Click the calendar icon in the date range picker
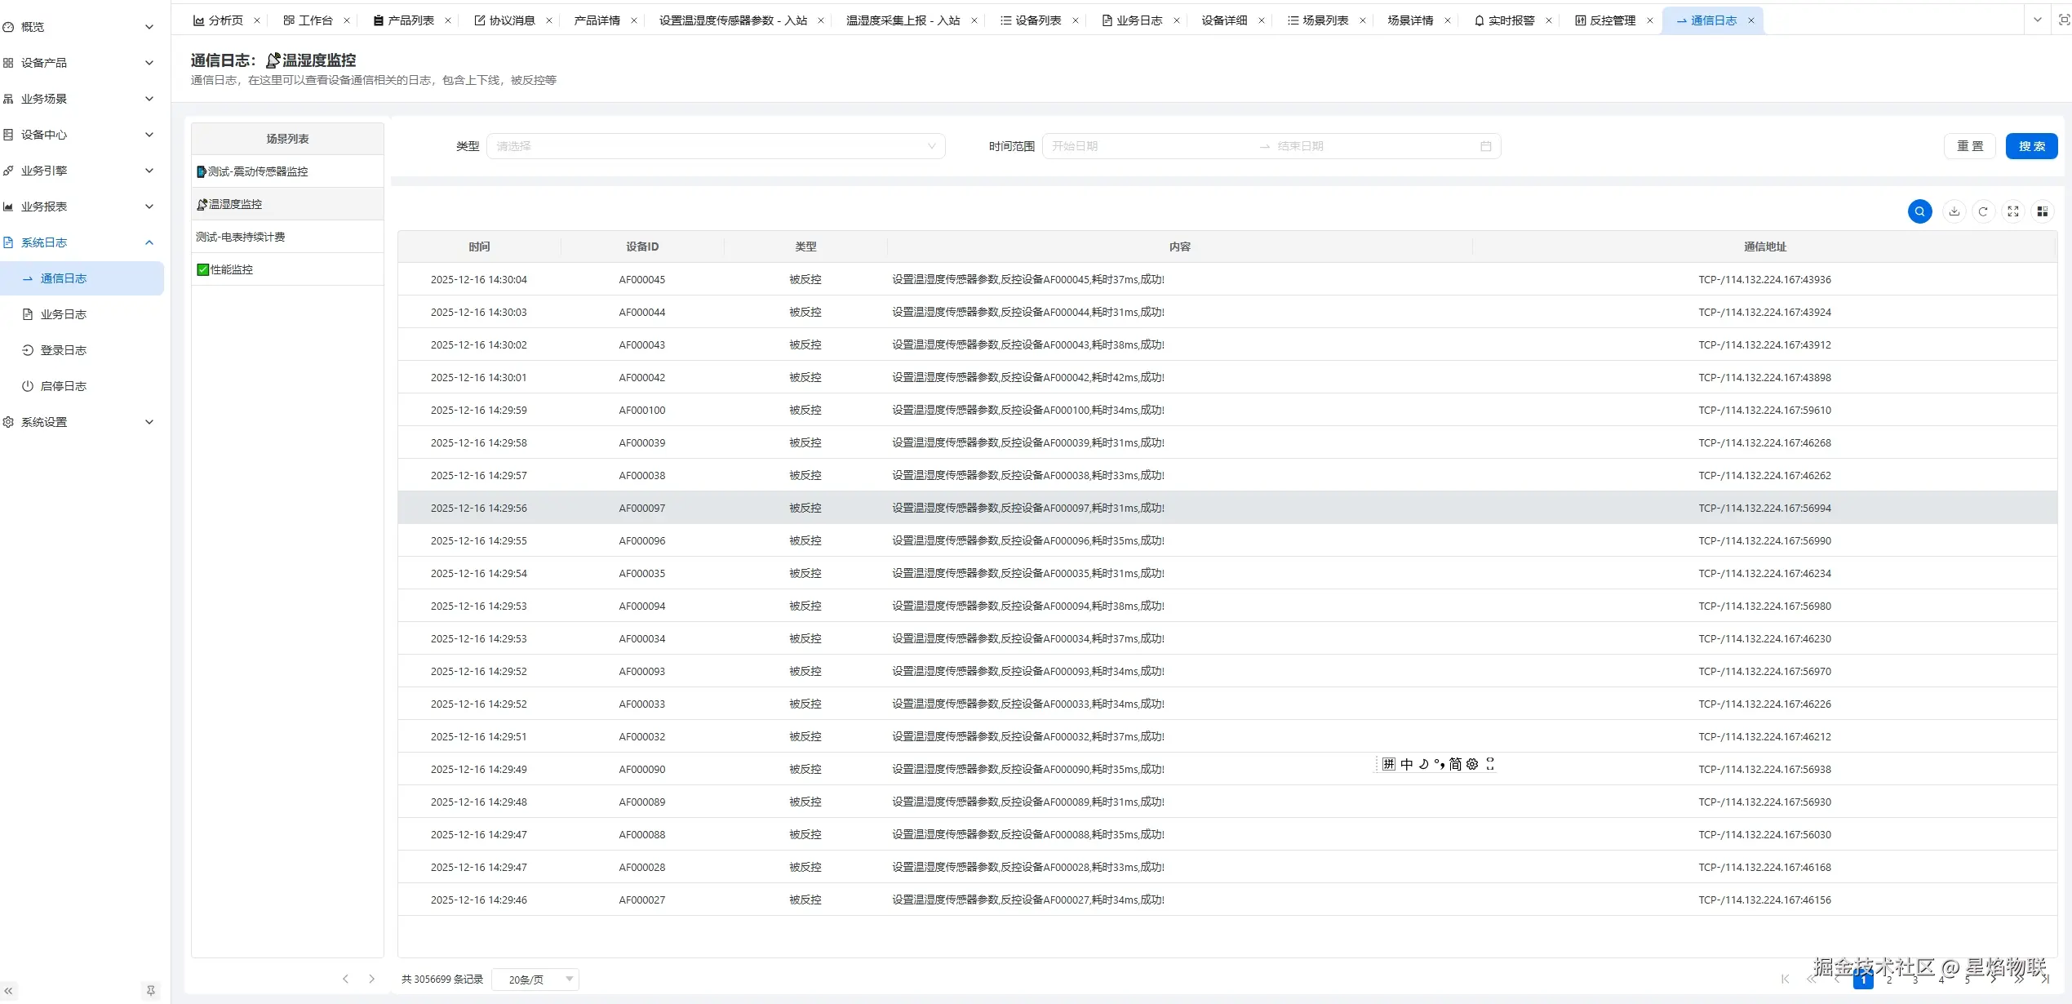The height and width of the screenshot is (1004, 2072). [1485, 145]
